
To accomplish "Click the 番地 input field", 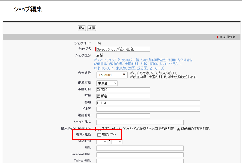I will pyautogui.click(x=148, y=103).
